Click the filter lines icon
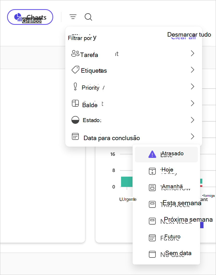This screenshot has width=216, height=275. [73, 17]
